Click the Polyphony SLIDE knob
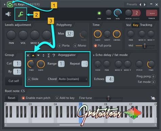Screen dimensions: 161x131 click(x=84, y=34)
